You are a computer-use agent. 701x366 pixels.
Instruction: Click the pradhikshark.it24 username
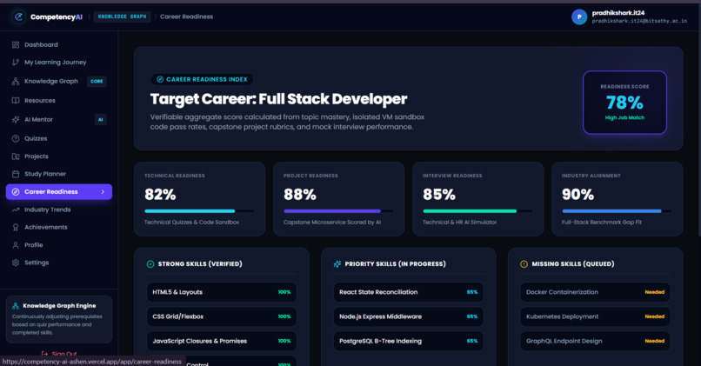618,13
